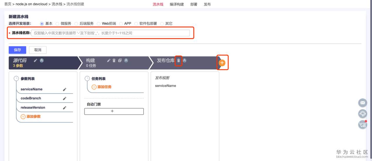Screen dimensions: 372x161
Task: Click serviceName under 发布视图
Action: click(165, 86)
